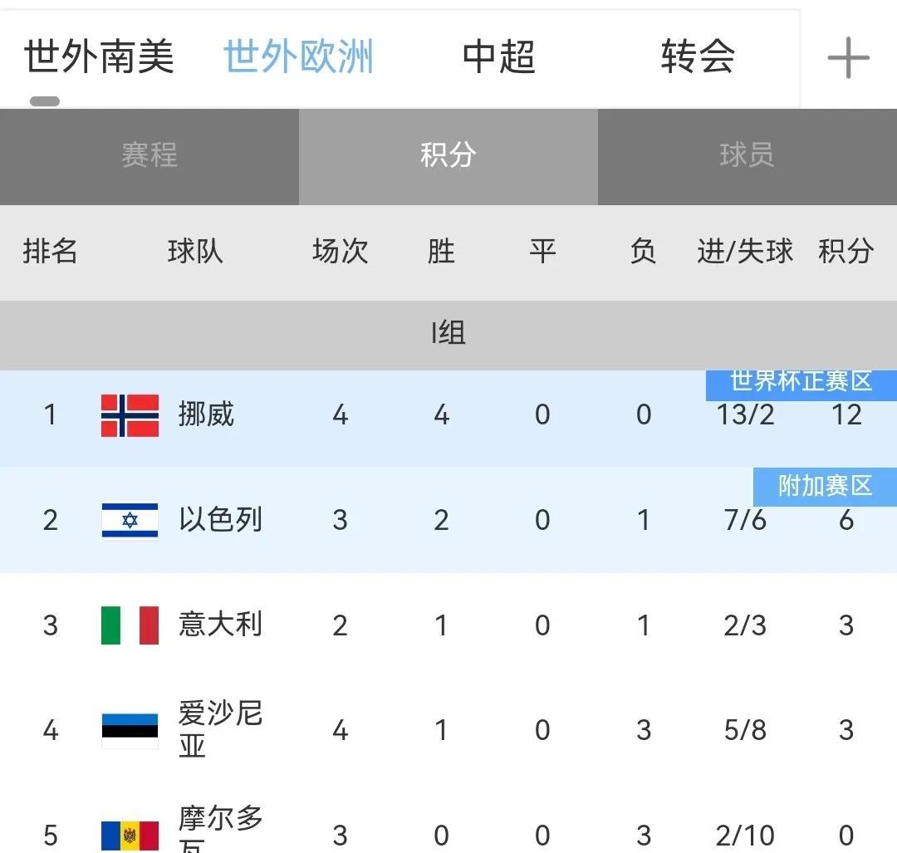Tap the plus icon to add channels
This screenshot has height=853, width=897.
point(848,59)
